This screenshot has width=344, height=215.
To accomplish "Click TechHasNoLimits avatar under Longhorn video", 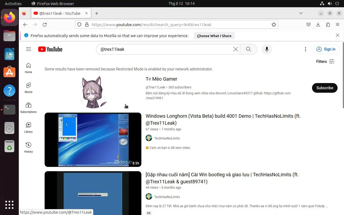I will (x=149, y=138).
